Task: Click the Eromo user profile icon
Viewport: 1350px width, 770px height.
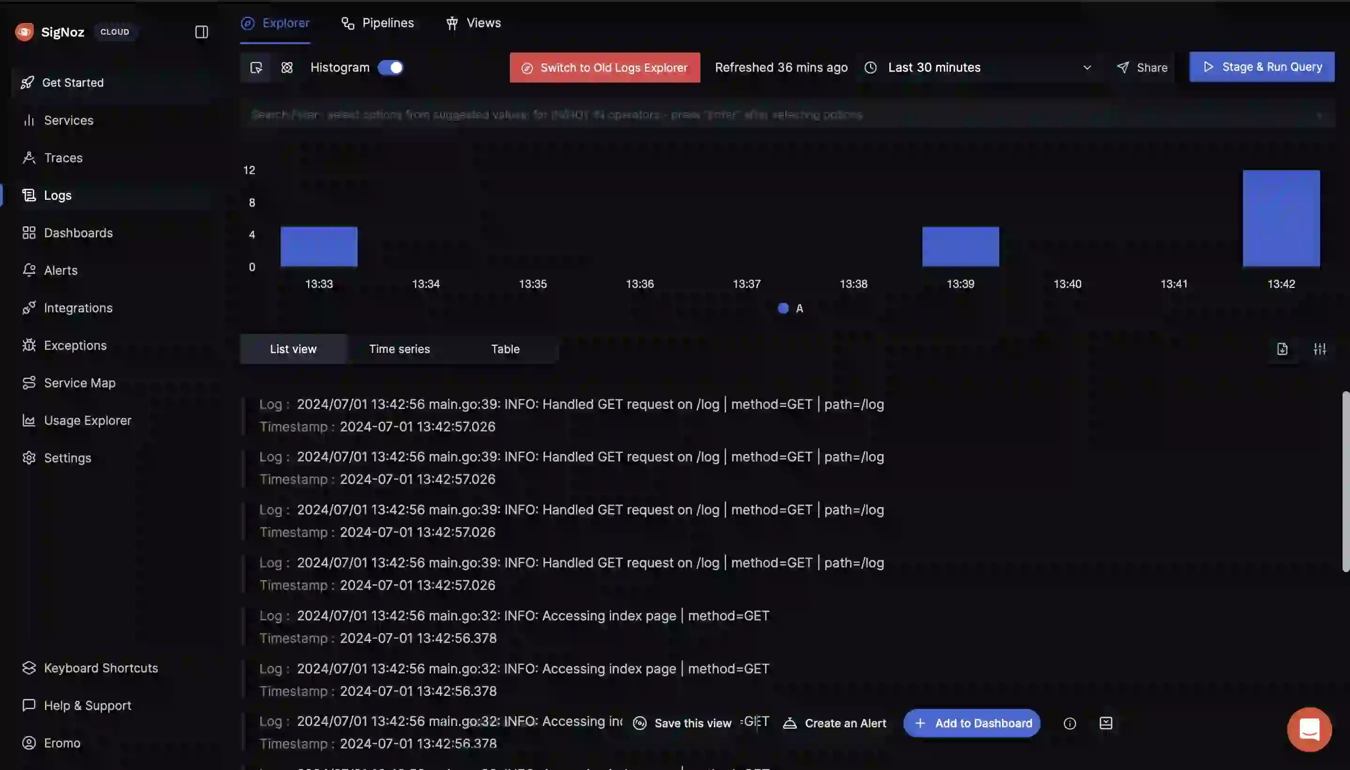Action: coord(29,743)
